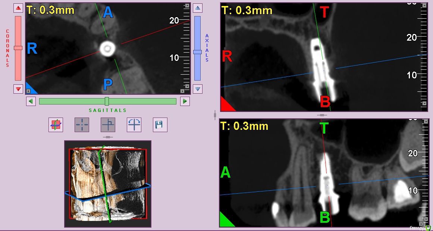The height and width of the screenshot is (231, 433).
Task: Click the blue corner triangle in axial view
Action: pos(30,89)
